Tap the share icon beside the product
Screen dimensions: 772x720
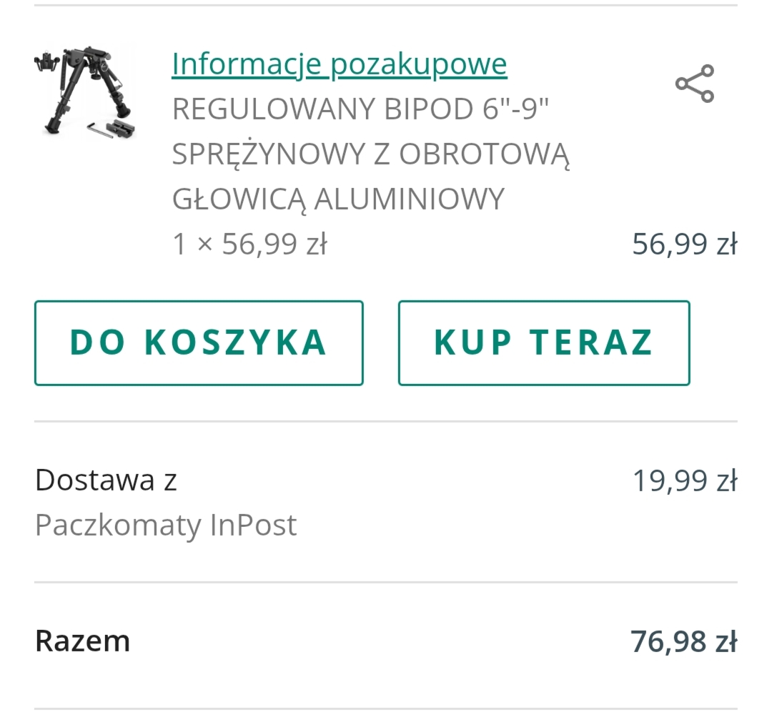click(695, 84)
